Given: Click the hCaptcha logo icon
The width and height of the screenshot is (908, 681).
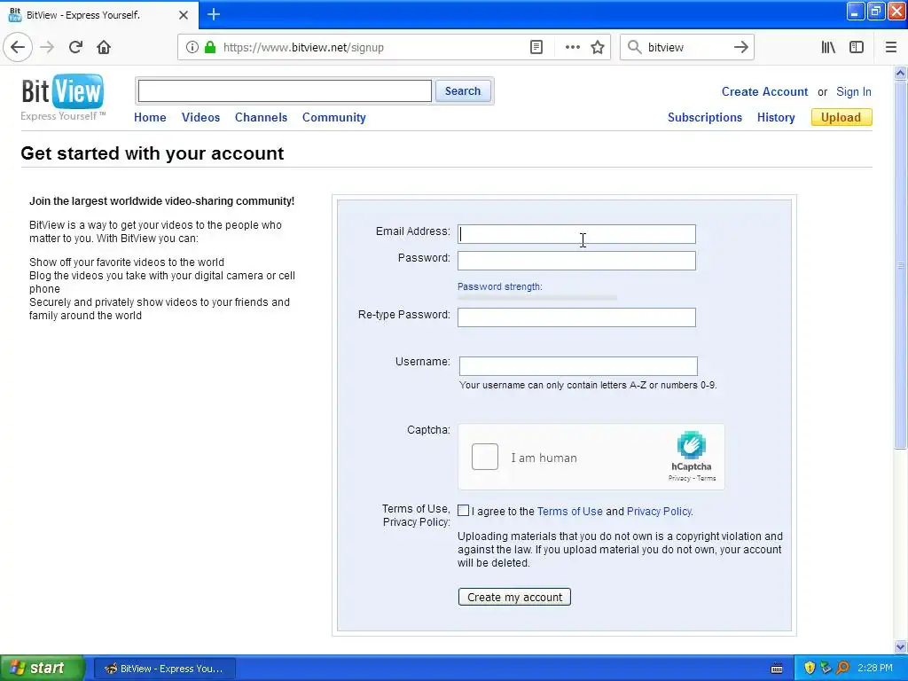Looking at the screenshot, I should 691,445.
